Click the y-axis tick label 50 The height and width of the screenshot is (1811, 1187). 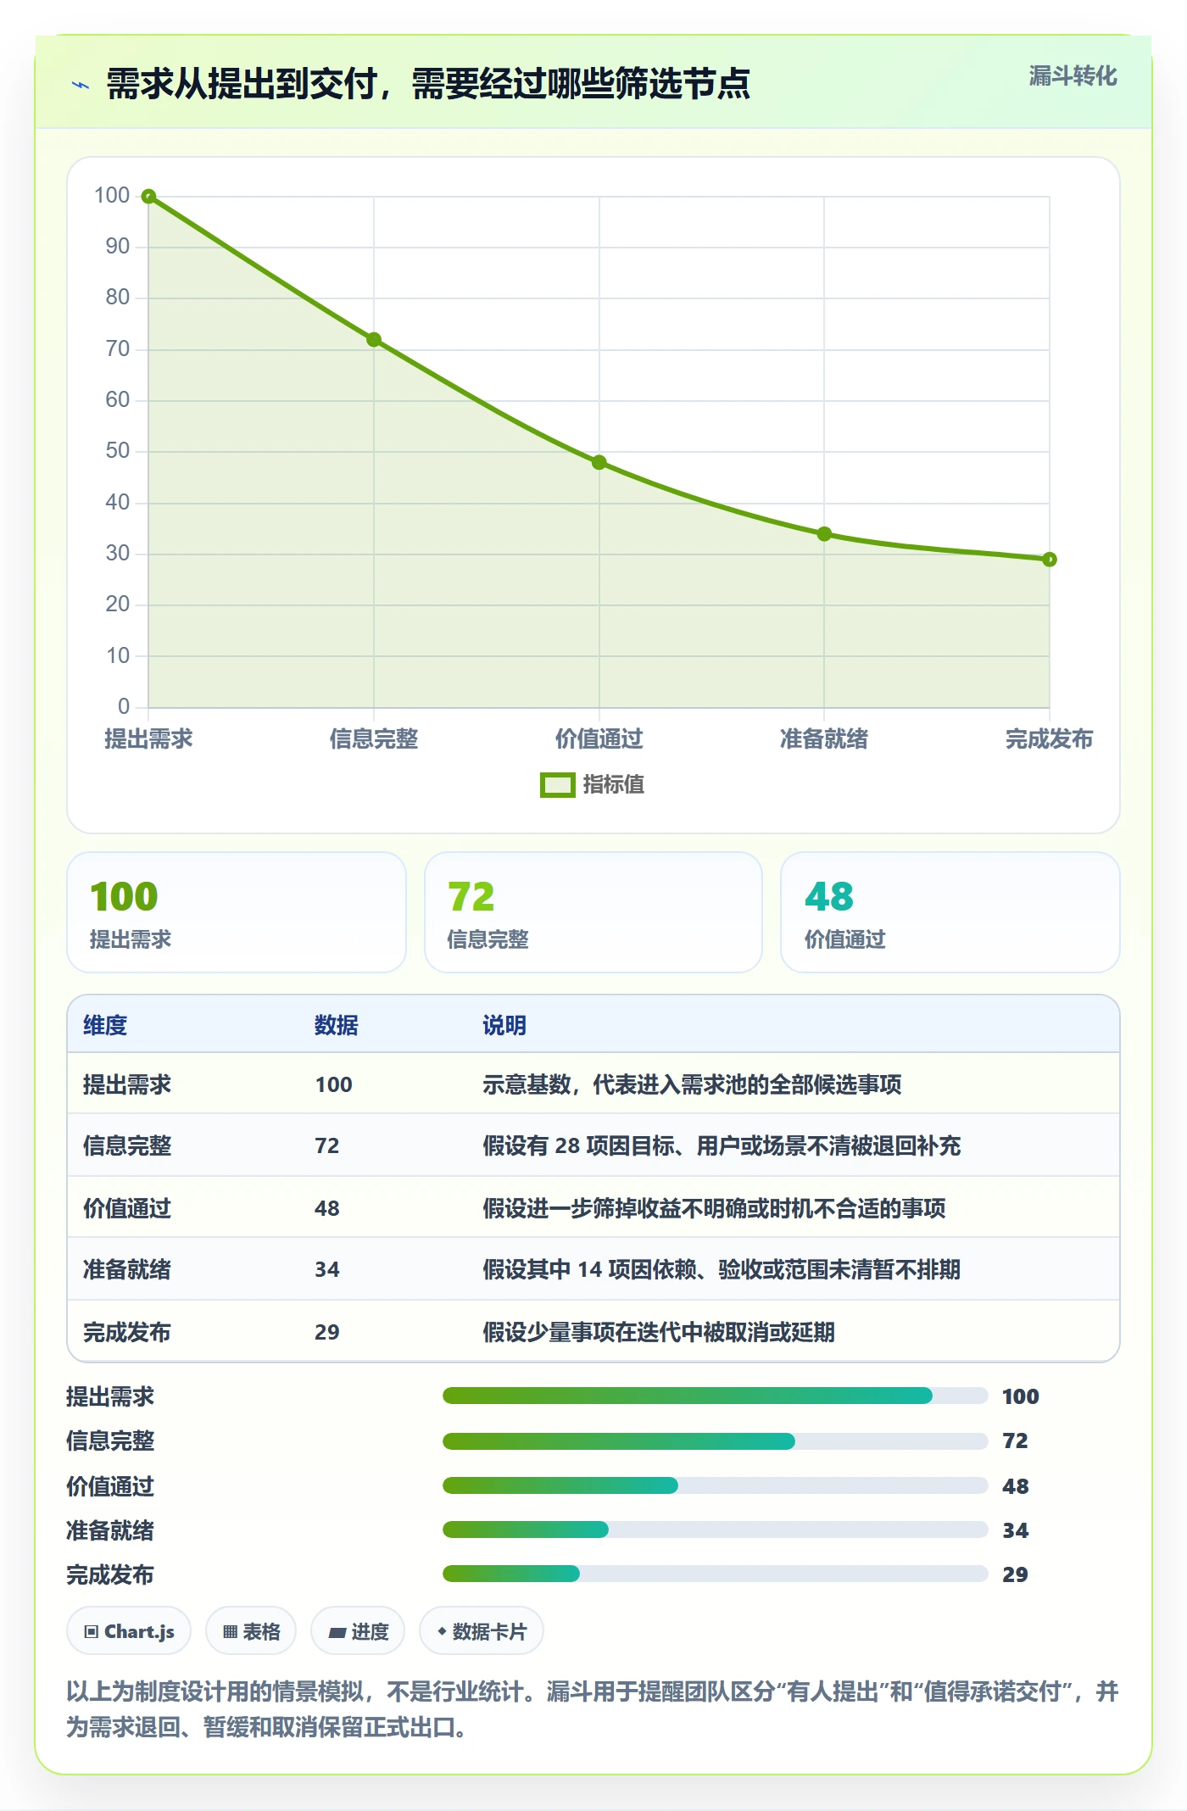point(117,451)
